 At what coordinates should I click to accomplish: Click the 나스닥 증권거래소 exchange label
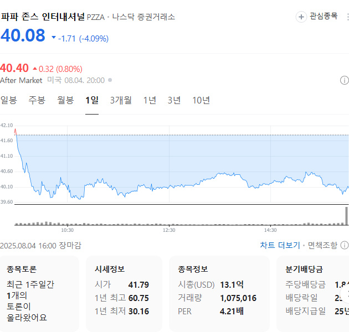(143, 17)
